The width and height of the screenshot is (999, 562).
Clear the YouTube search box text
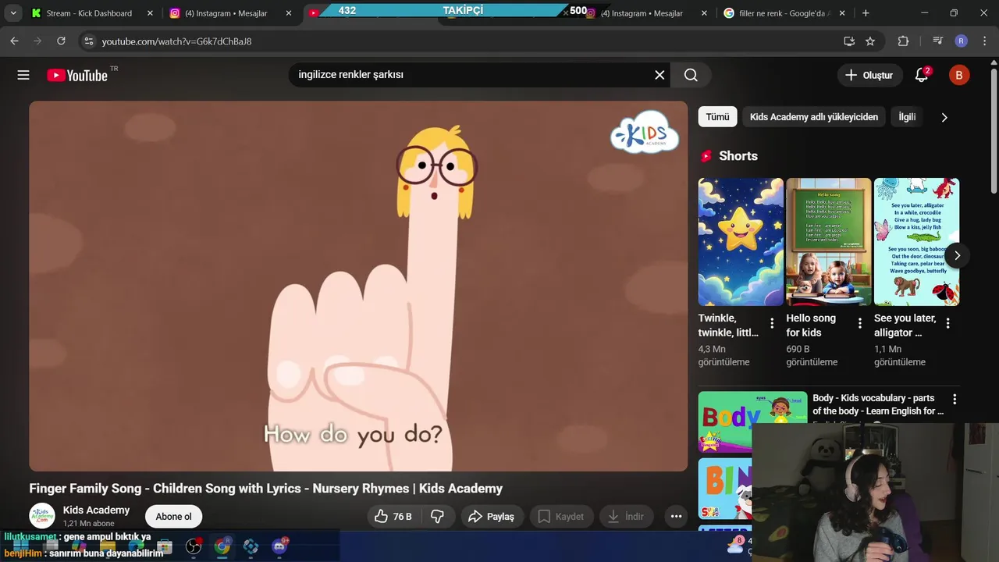click(x=659, y=75)
